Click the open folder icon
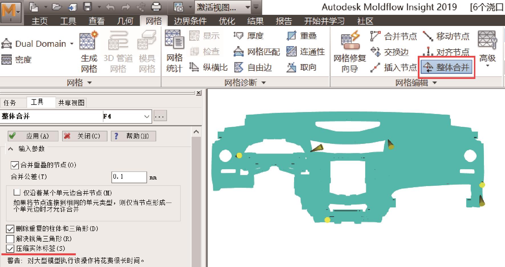The height and width of the screenshot is (267, 505). pyautogui.click(x=57, y=7)
